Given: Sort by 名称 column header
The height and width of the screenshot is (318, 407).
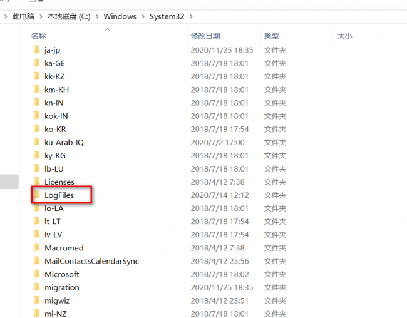Looking at the screenshot, I should pos(39,36).
